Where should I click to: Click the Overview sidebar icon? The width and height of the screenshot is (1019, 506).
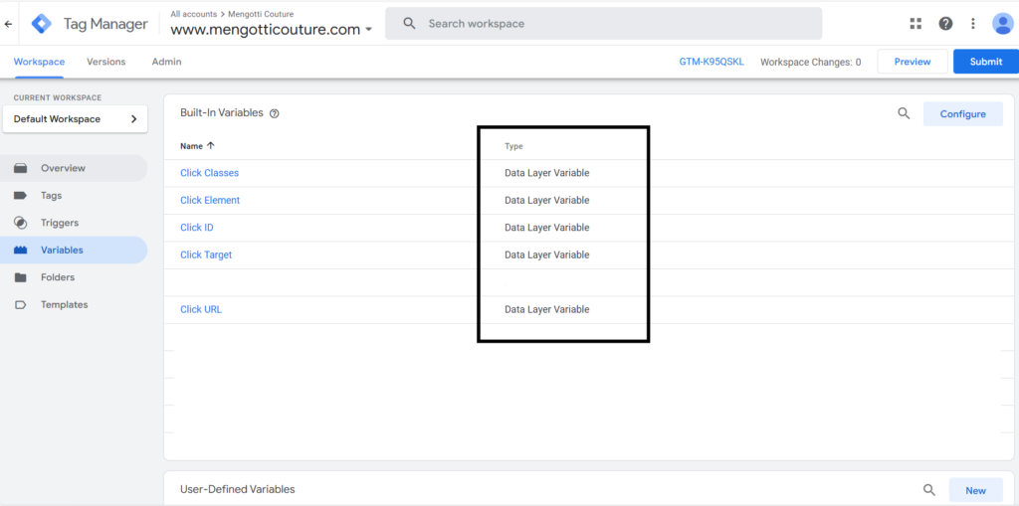pyautogui.click(x=20, y=168)
